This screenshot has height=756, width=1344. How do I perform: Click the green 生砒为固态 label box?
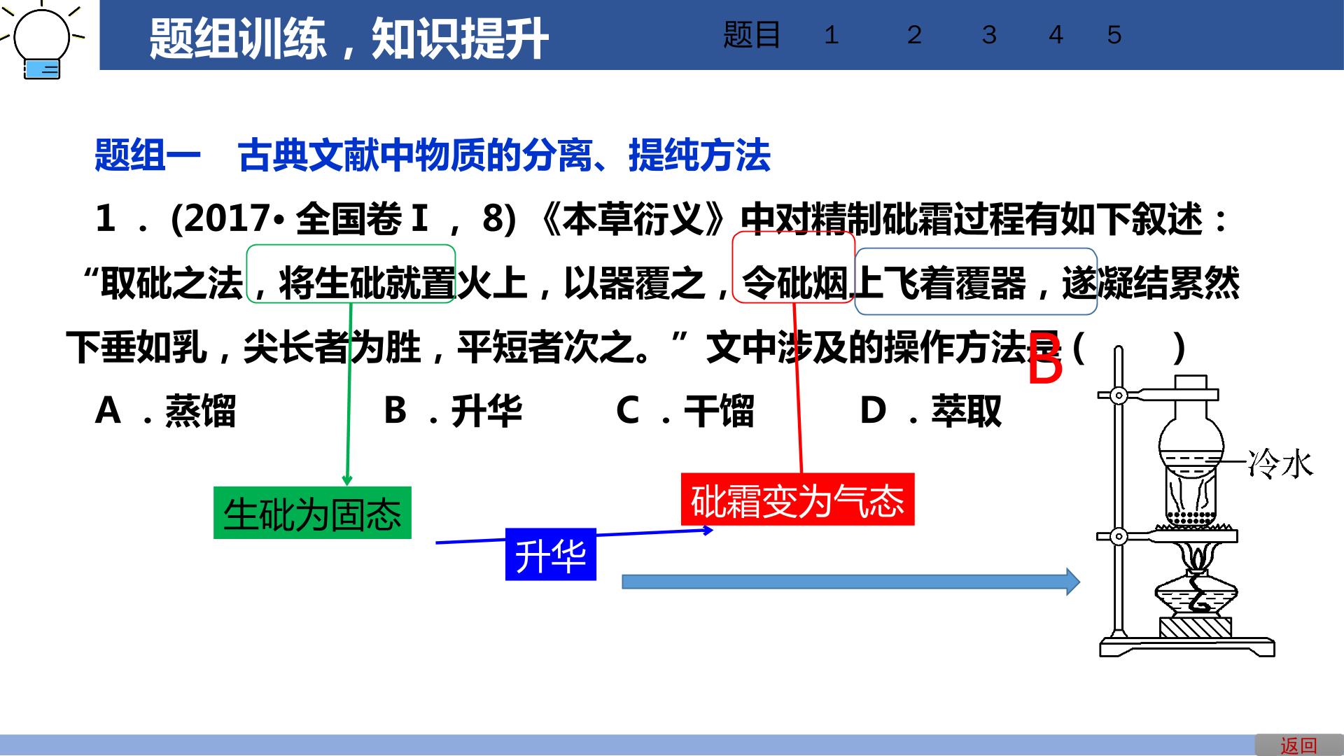pyautogui.click(x=312, y=513)
